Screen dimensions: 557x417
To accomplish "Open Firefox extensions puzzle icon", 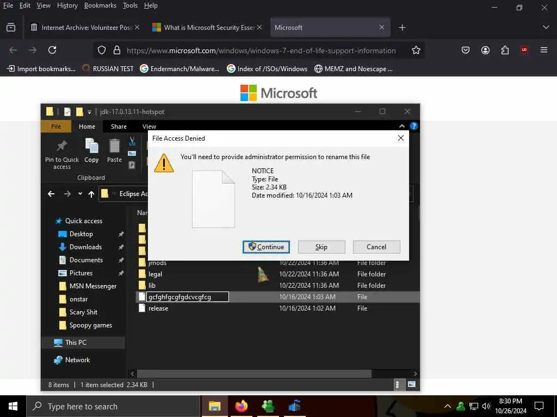I will tap(505, 50).
